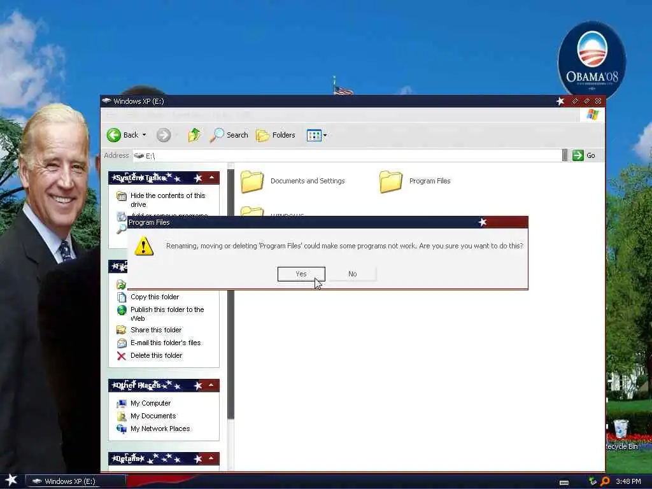Click the address bar field E:\
Image resolution: width=652 pixels, height=489 pixels.
coord(348,155)
